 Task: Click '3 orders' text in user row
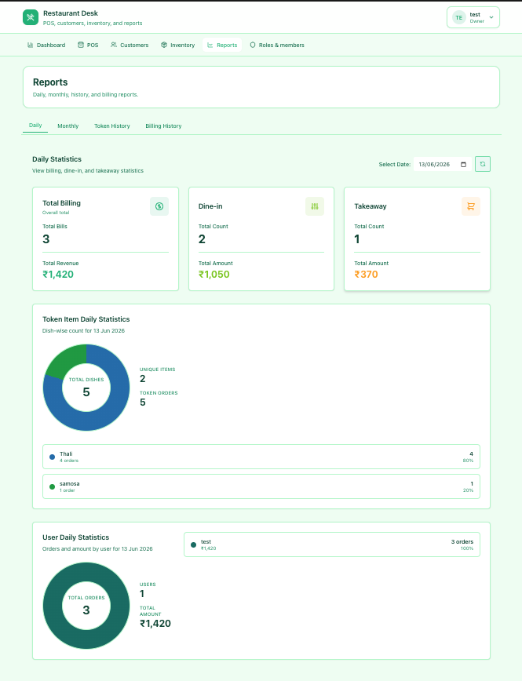pos(462,541)
